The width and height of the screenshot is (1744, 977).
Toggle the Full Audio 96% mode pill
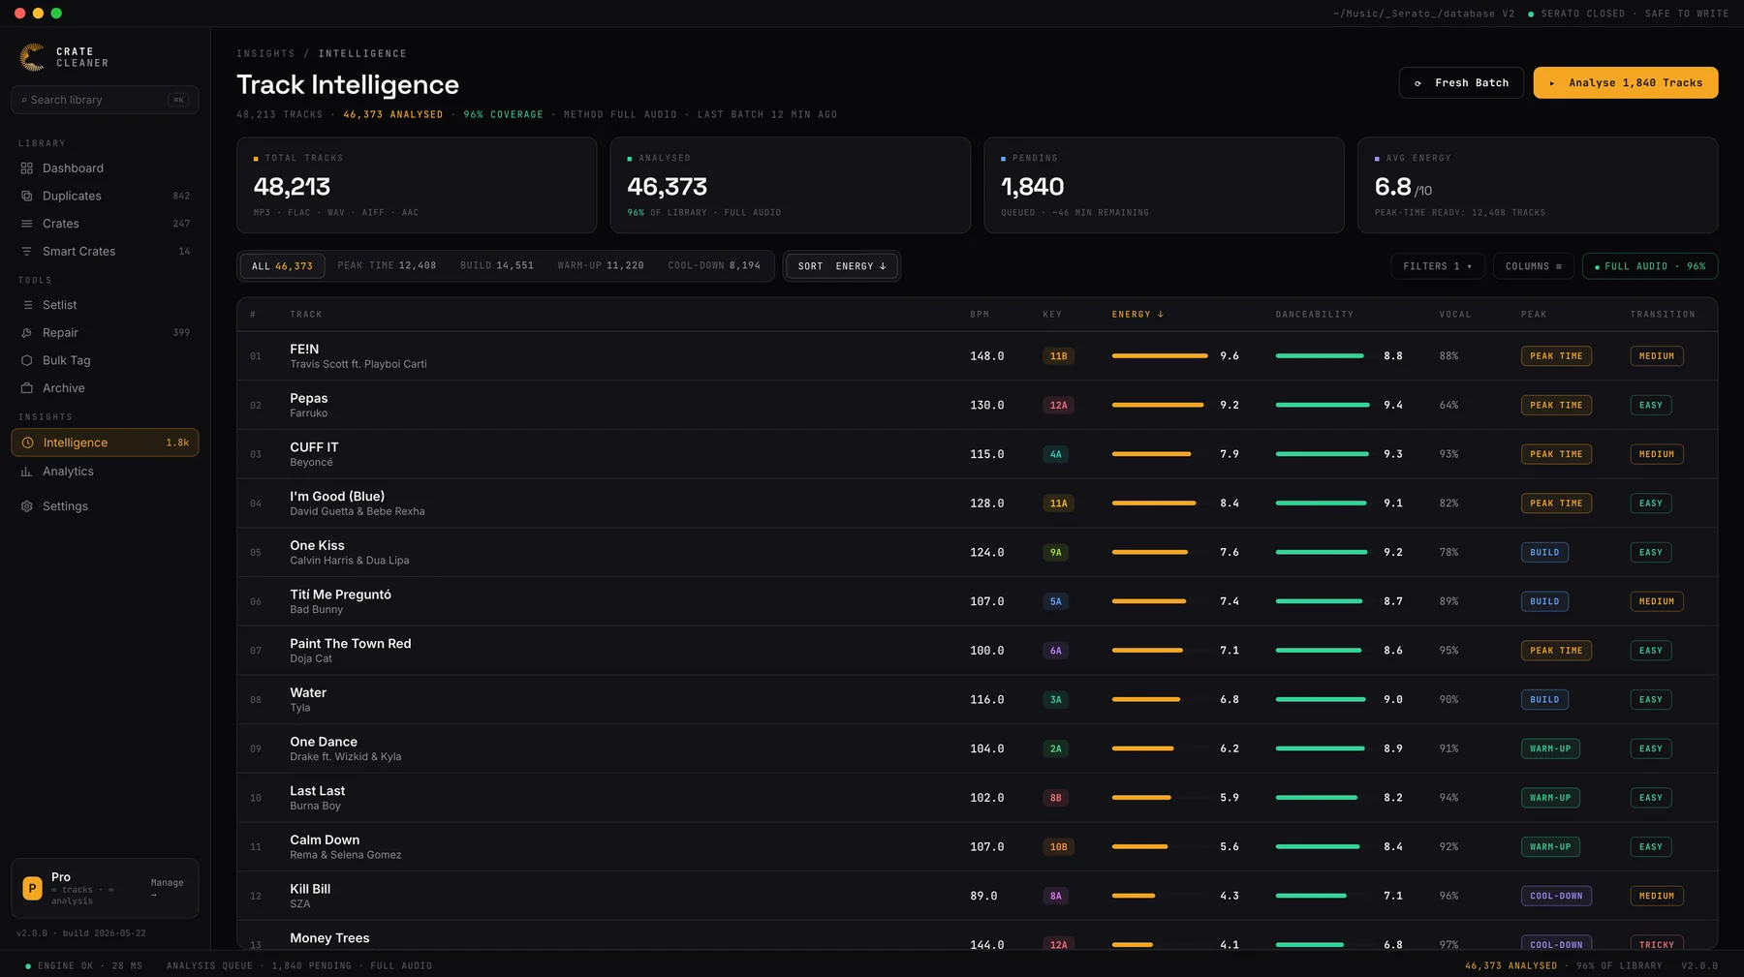tap(1650, 266)
